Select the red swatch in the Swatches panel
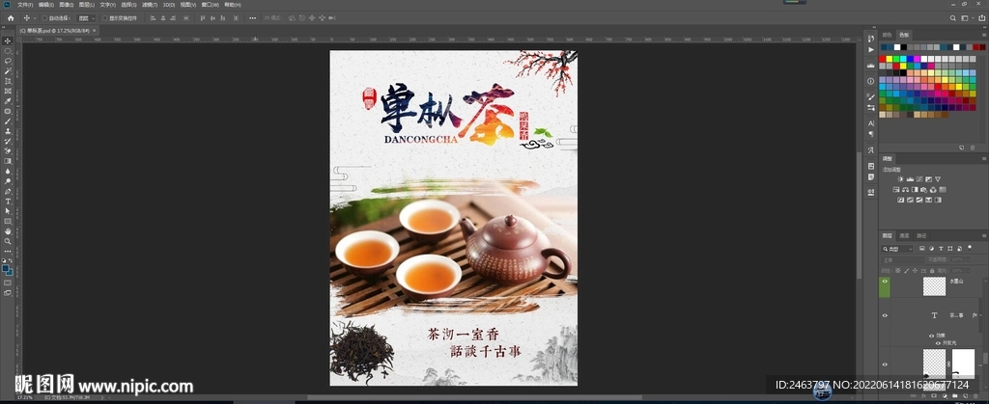The image size is (989, 404). click(882, 59)
